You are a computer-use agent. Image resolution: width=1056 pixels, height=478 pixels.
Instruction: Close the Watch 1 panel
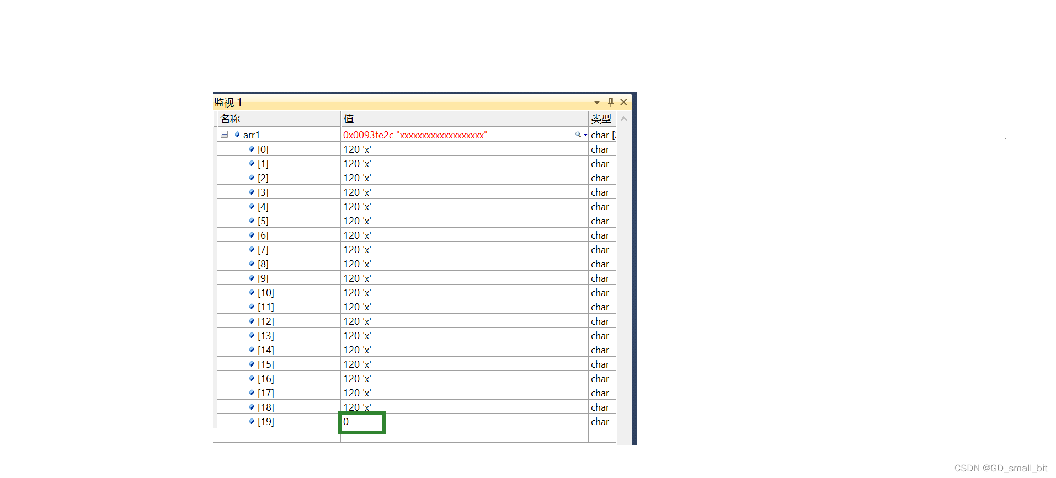[x=624, y=102]
